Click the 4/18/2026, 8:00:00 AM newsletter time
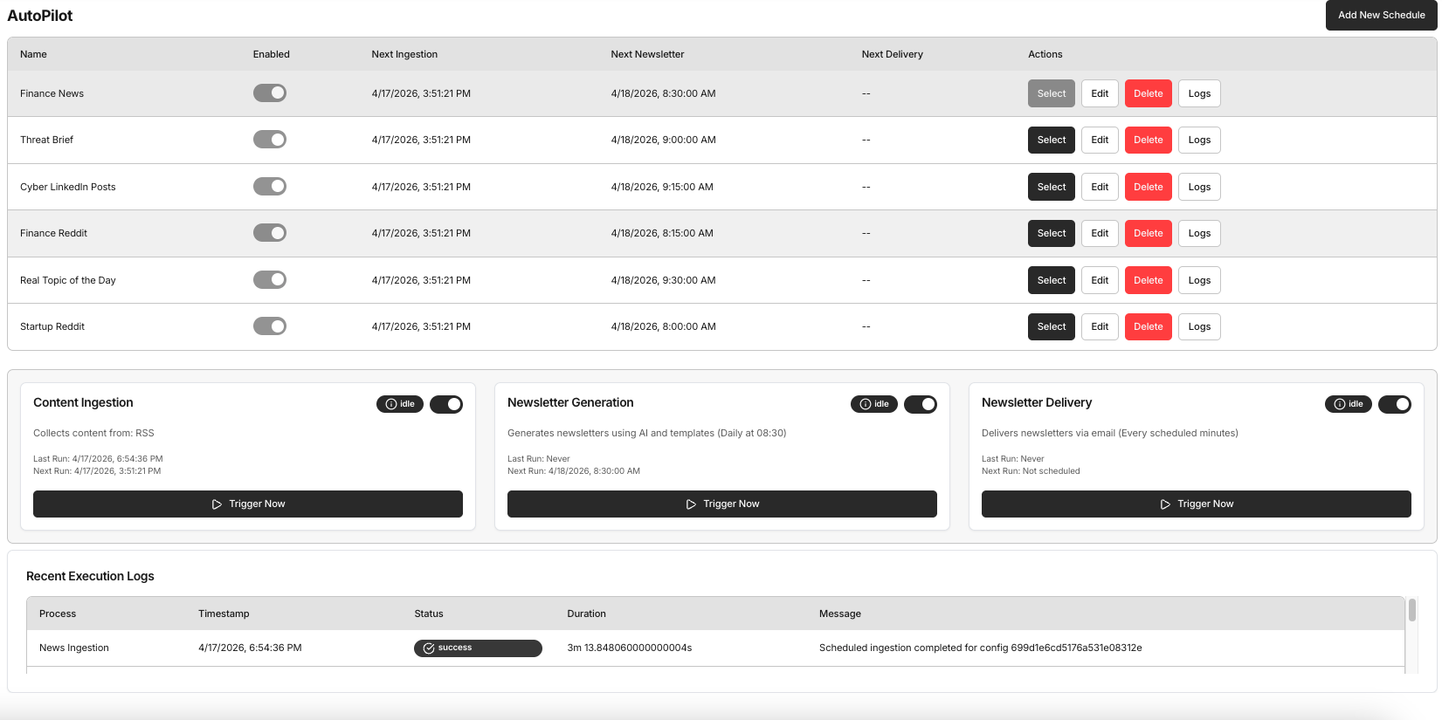The image size is (1442, 720). [663, 326]
